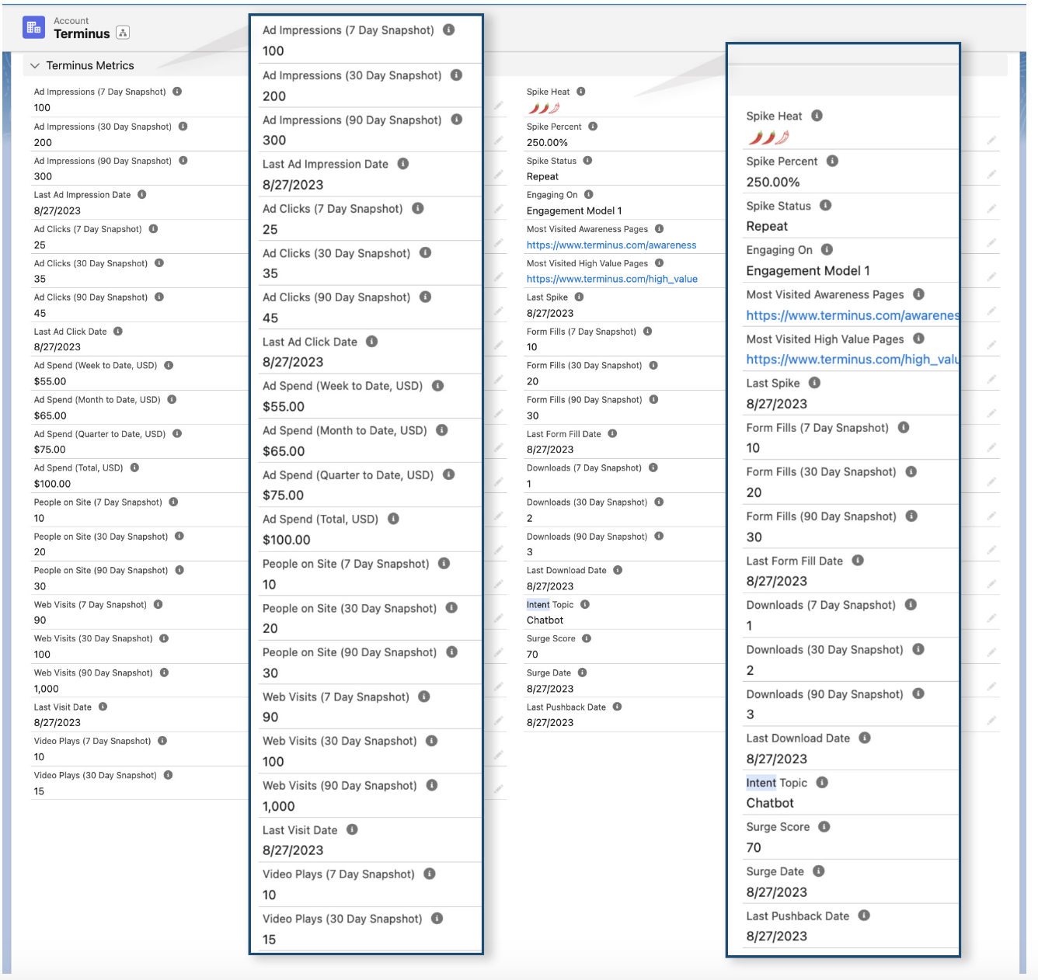This screenshot has height=980, width=1038.
Task: Info icon beside small-print Last Spike label
Action: pos(580,297)
